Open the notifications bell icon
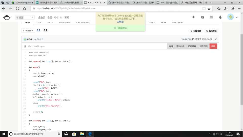Screen dimensions: 243x137 (220, 17)
